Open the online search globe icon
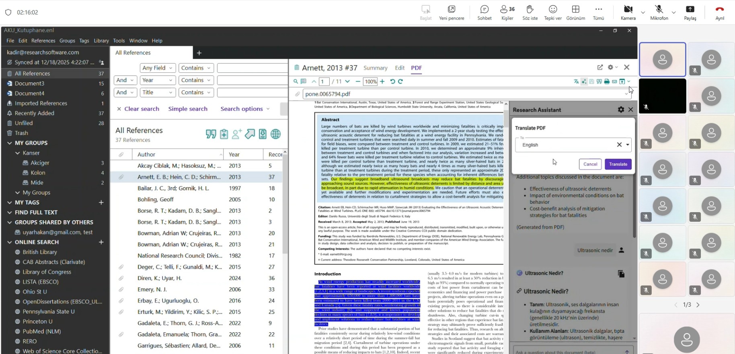Viewport: 735px width, 354px height. click(x=275, y=134)
